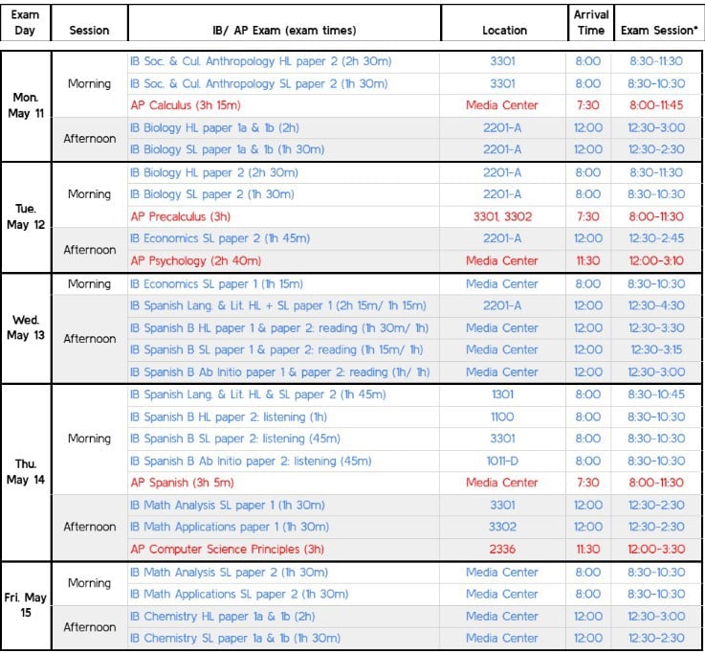The width and height of the screenshot is (705, 653).
Task: Click 'IB Spanish B Ab Initio paper 1 & paper 2: reading'
Action: coord(279,372)
